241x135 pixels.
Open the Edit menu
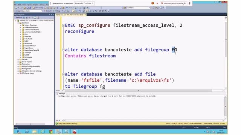click(19, 5)
